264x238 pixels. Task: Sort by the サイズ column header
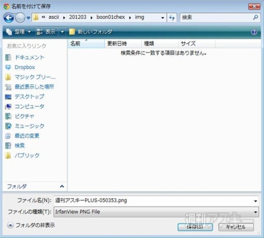[x=197, y=44]
